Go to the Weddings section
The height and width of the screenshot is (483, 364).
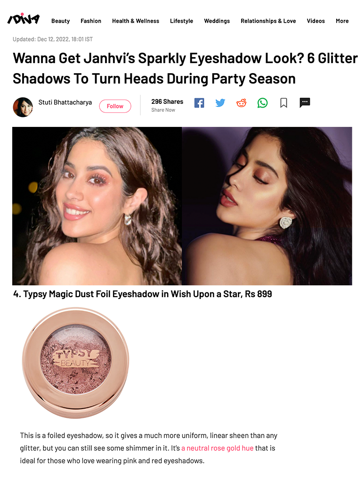pyautogui.click(x=217, y=21)
